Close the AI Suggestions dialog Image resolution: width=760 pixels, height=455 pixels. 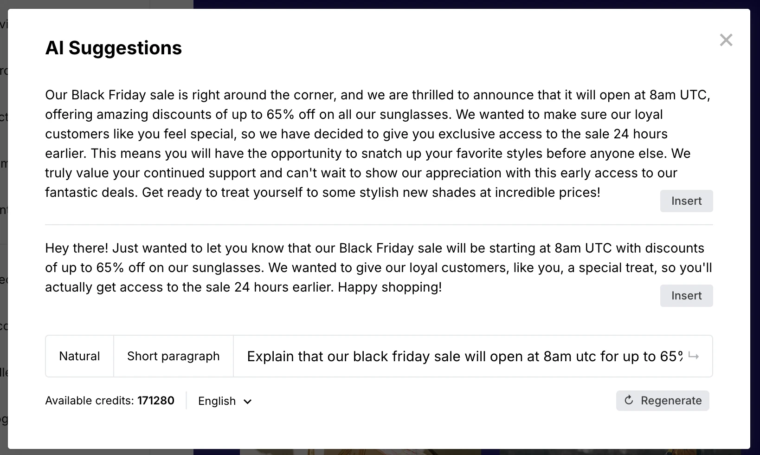pyautogui.click(x=726, y=40)
